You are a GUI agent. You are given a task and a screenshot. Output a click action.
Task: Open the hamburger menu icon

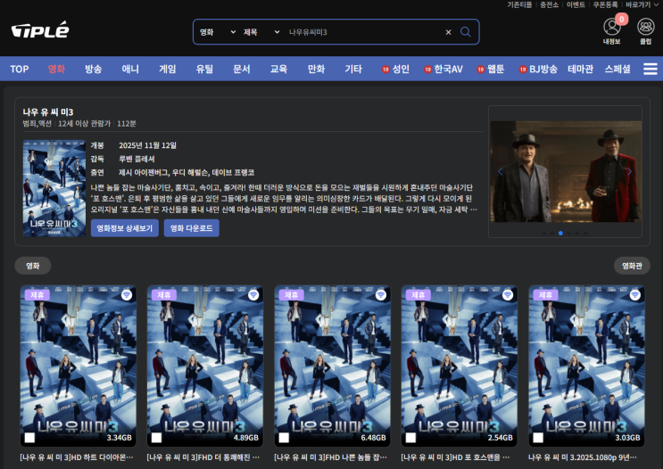pyautogui.click(x=651, y=69)
